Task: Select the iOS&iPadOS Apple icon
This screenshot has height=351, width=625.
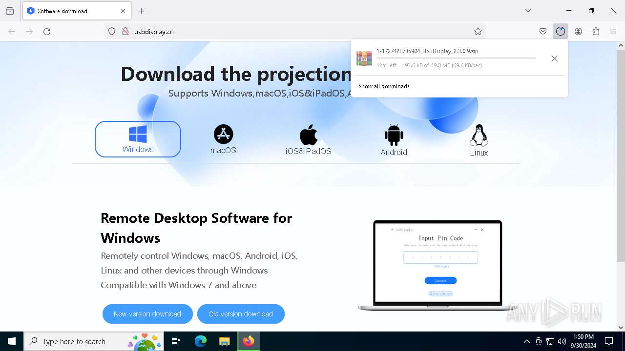Action: click(x=309, y=135)
